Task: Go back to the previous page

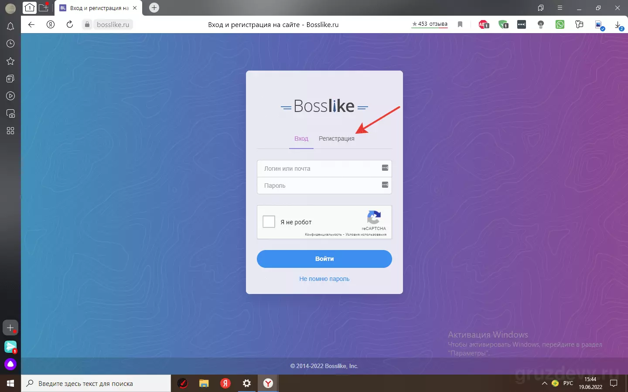Action: (31, 24)
